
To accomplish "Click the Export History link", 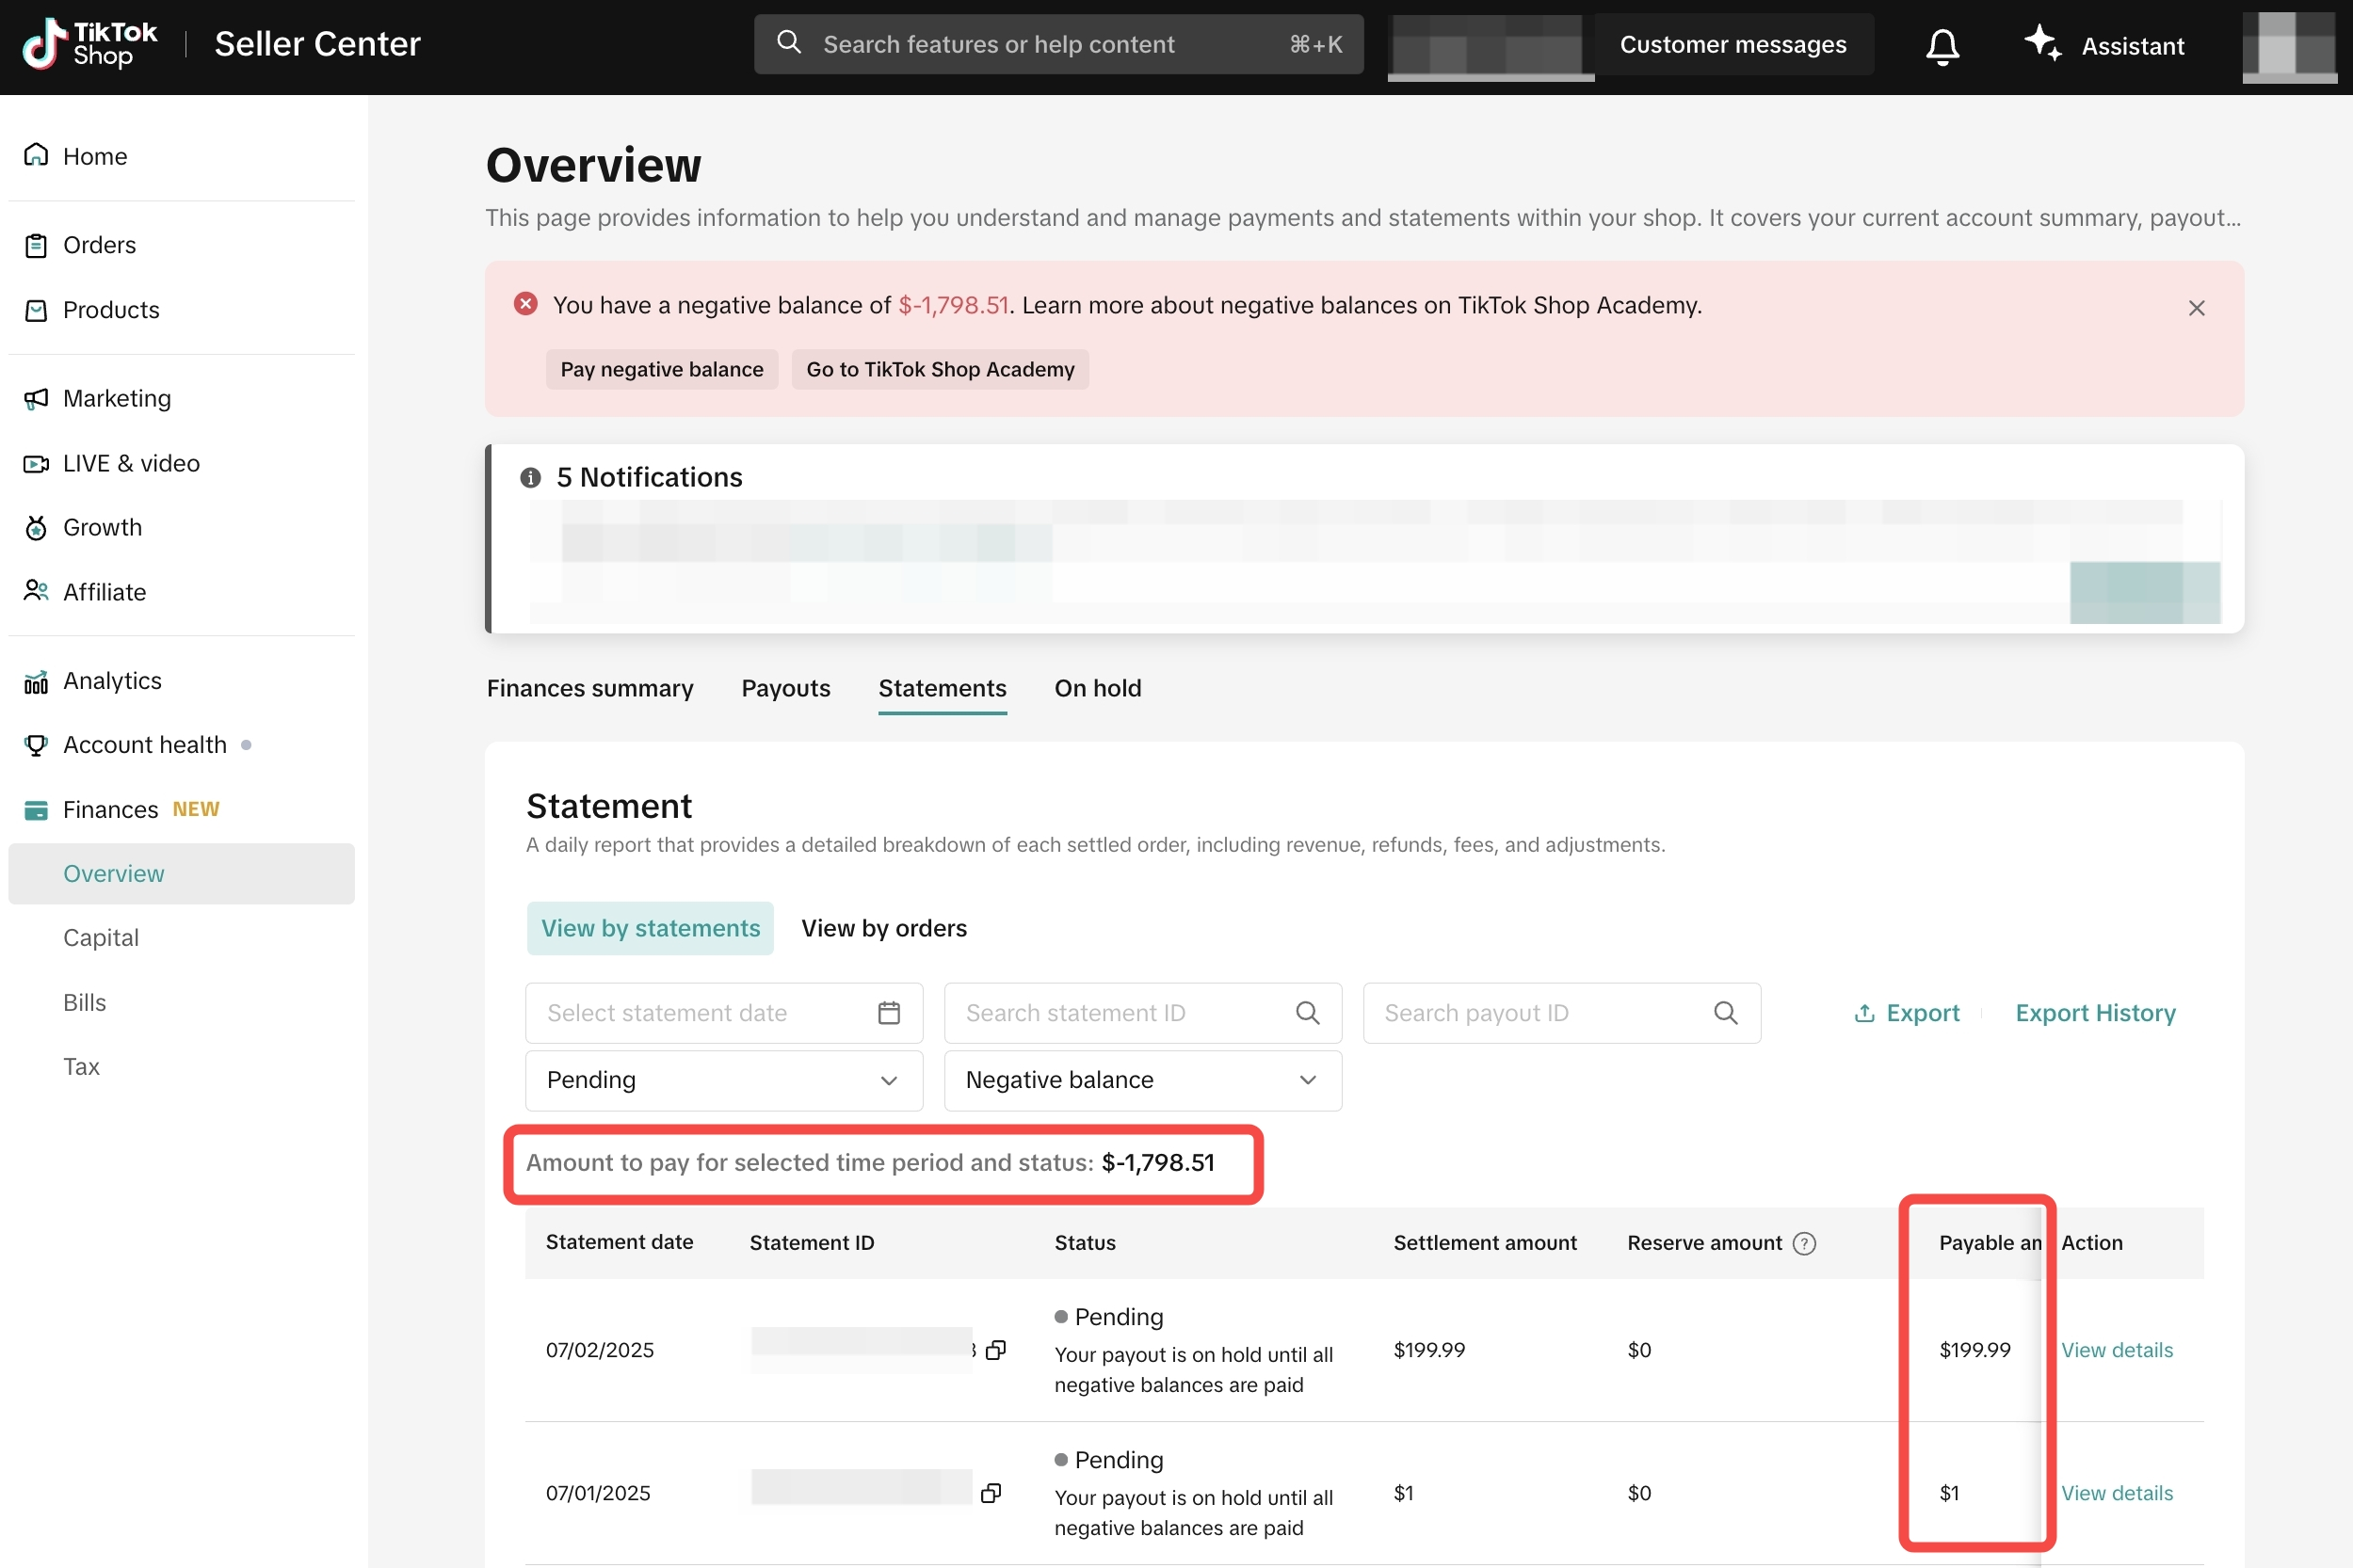I will [x=2095, y=1013].
